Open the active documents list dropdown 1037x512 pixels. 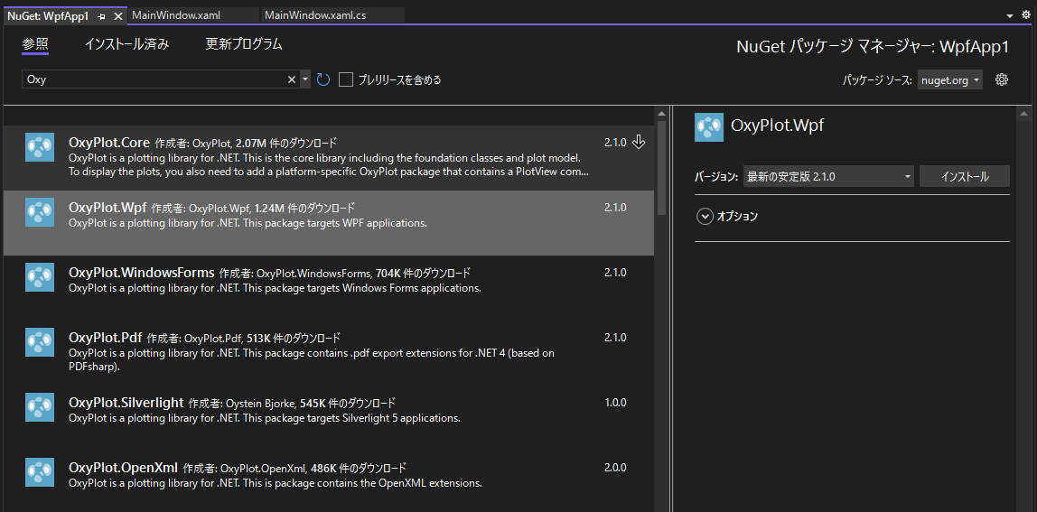coord(1010,15)
